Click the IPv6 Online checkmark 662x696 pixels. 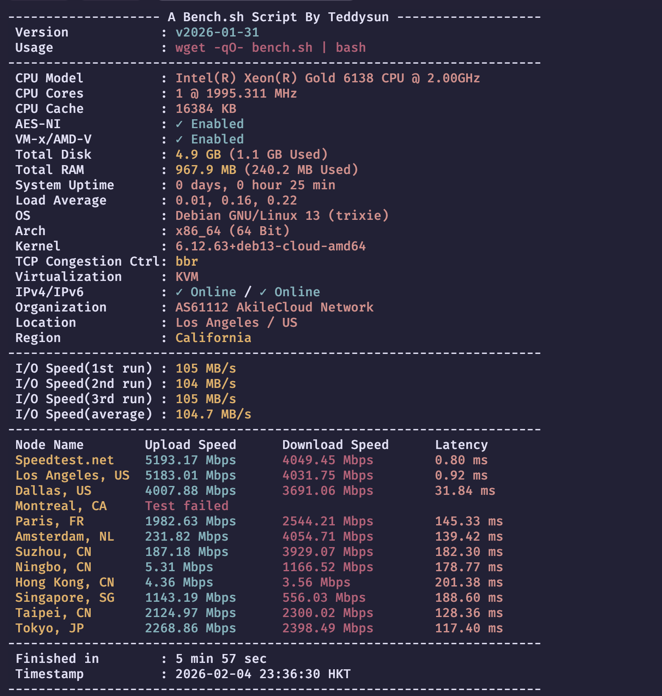pos(263,292)
